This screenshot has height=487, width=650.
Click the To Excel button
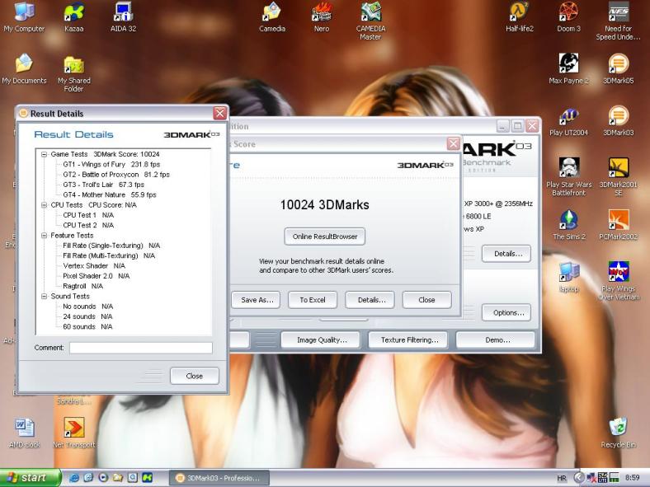coord(312,300)
